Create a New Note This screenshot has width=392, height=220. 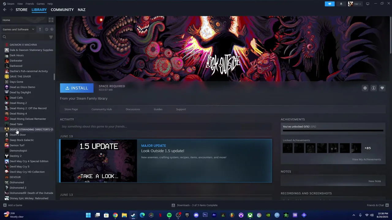(x=375, y=181)
